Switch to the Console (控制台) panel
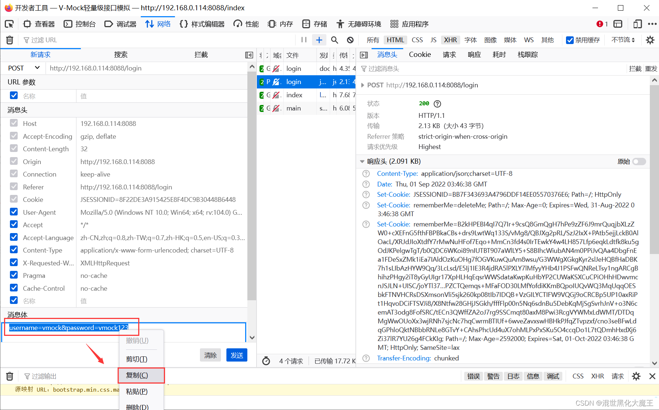This screenshot has height=410, width=659. (x=80, y=24)
